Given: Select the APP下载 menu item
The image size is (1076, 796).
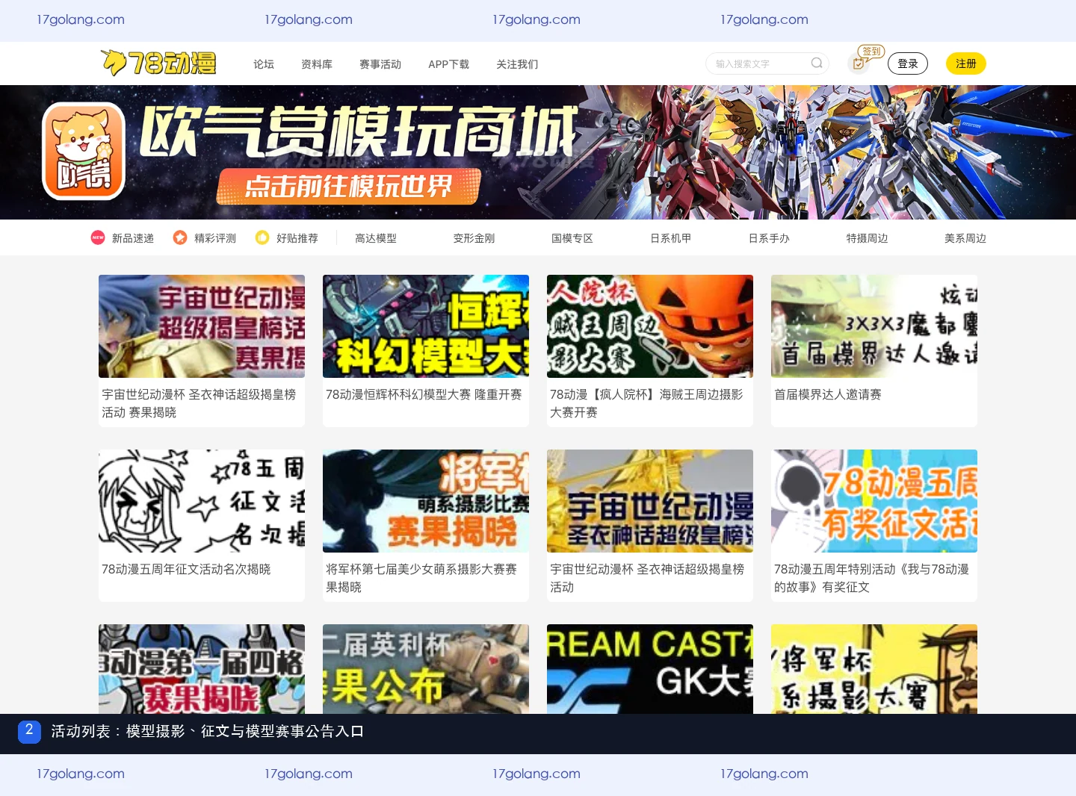Looking at the screenshot, I should [448, 64].
